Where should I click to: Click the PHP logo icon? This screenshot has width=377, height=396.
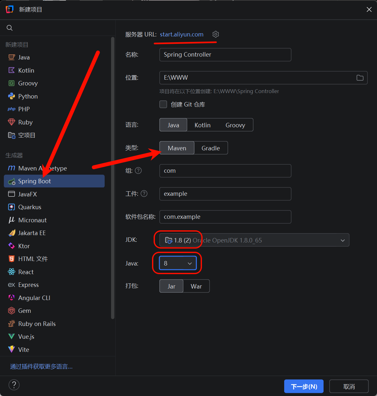pos(12,109)
